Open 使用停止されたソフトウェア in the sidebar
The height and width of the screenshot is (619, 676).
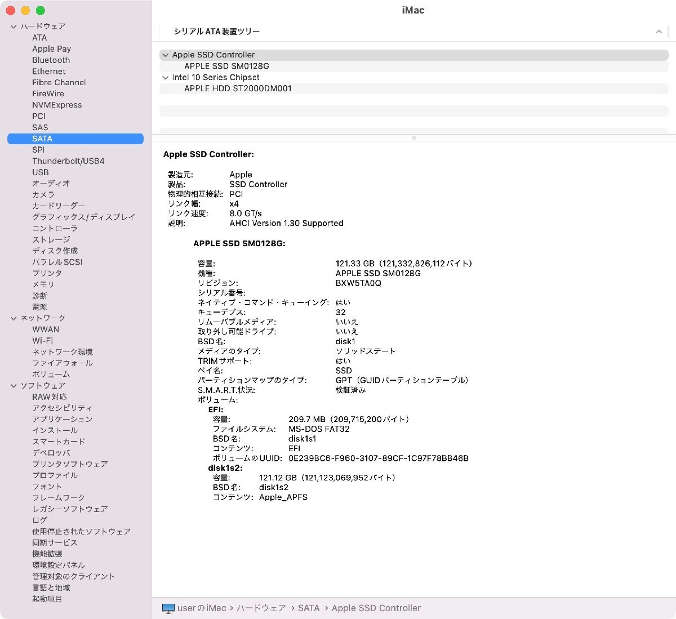coord(81,532)
